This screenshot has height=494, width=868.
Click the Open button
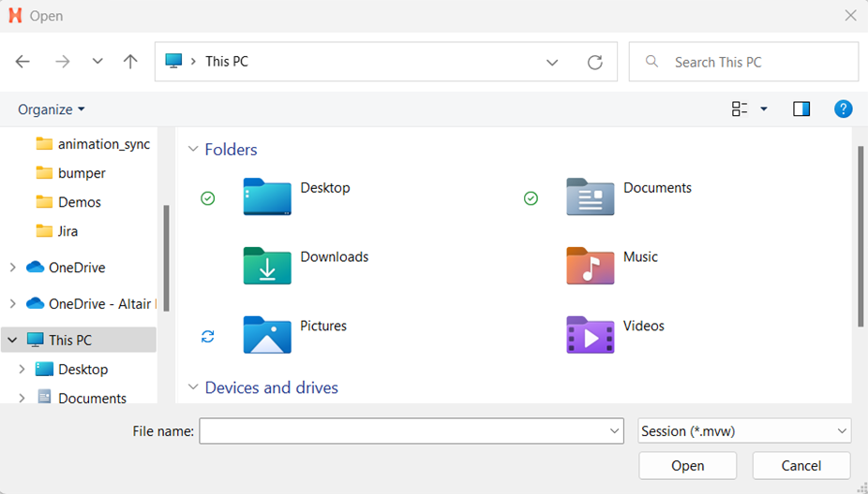[687, 466]
